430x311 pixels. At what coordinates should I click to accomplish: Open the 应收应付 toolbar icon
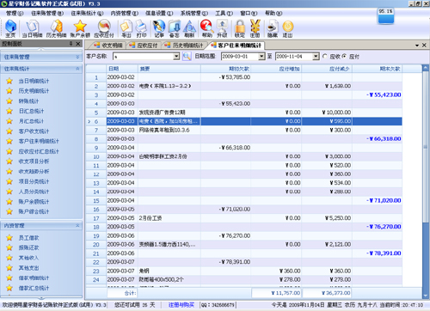coord(104,28)
